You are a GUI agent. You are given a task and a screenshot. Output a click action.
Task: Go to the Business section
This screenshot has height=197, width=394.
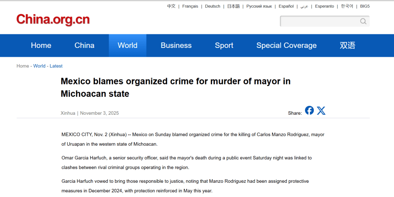176,46
